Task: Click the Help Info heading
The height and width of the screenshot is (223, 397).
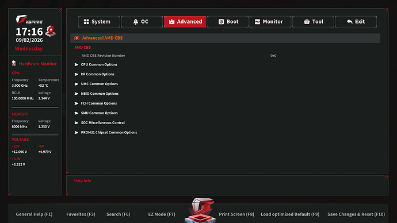Action: 82,181
